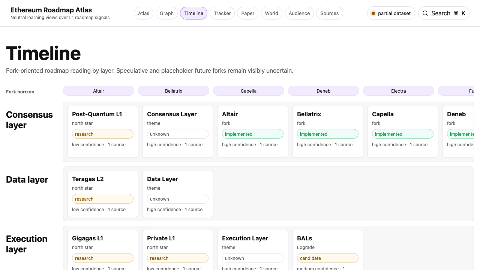Select the Altair fork horizon pill
The height and width of the screenshot is (270, 480).
click(99, 91)
